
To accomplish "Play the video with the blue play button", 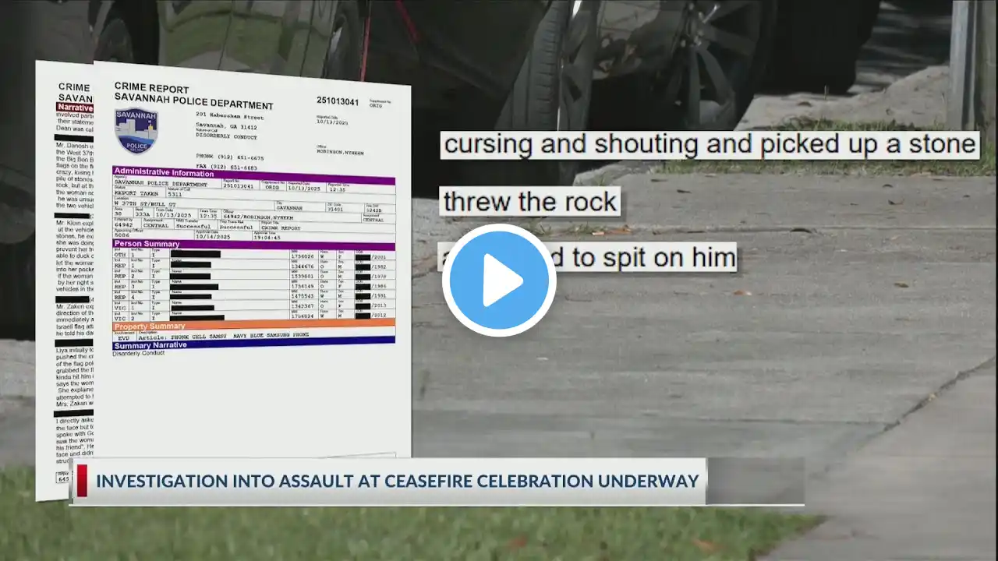I will click(499, 280).
